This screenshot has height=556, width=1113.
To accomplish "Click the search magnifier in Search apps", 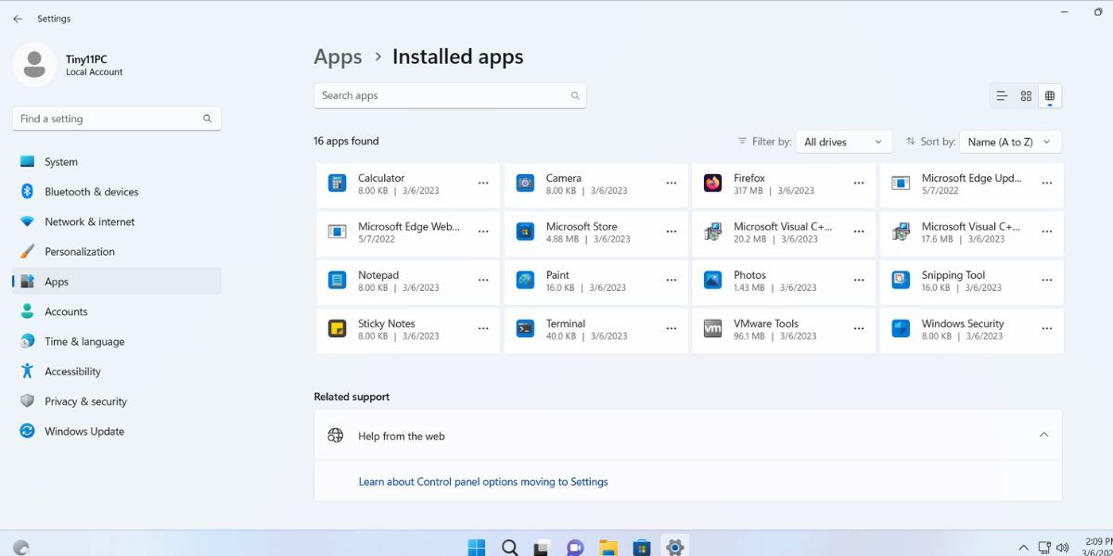I will pyautogui.click(x=575, y=95).
